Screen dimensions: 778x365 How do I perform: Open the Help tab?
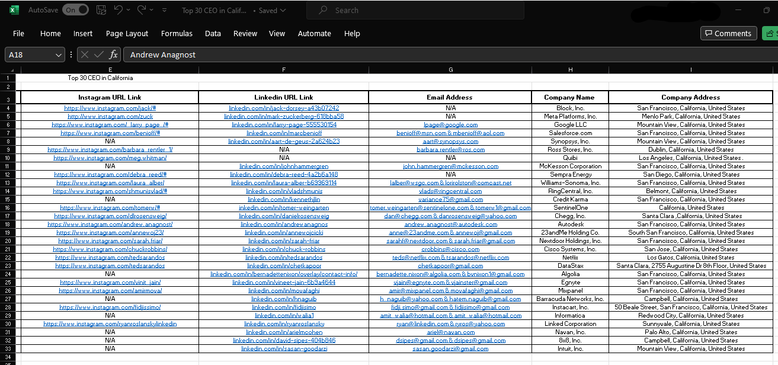pos(352,33)
